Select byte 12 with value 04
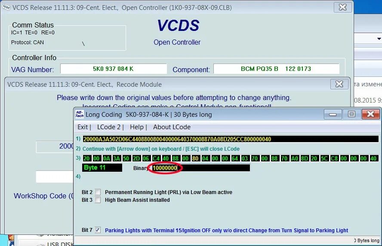Screen dimensions: 382x246 point(205,158)
